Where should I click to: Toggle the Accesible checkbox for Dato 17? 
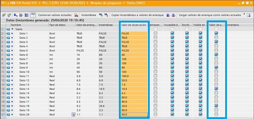point(172,102)
